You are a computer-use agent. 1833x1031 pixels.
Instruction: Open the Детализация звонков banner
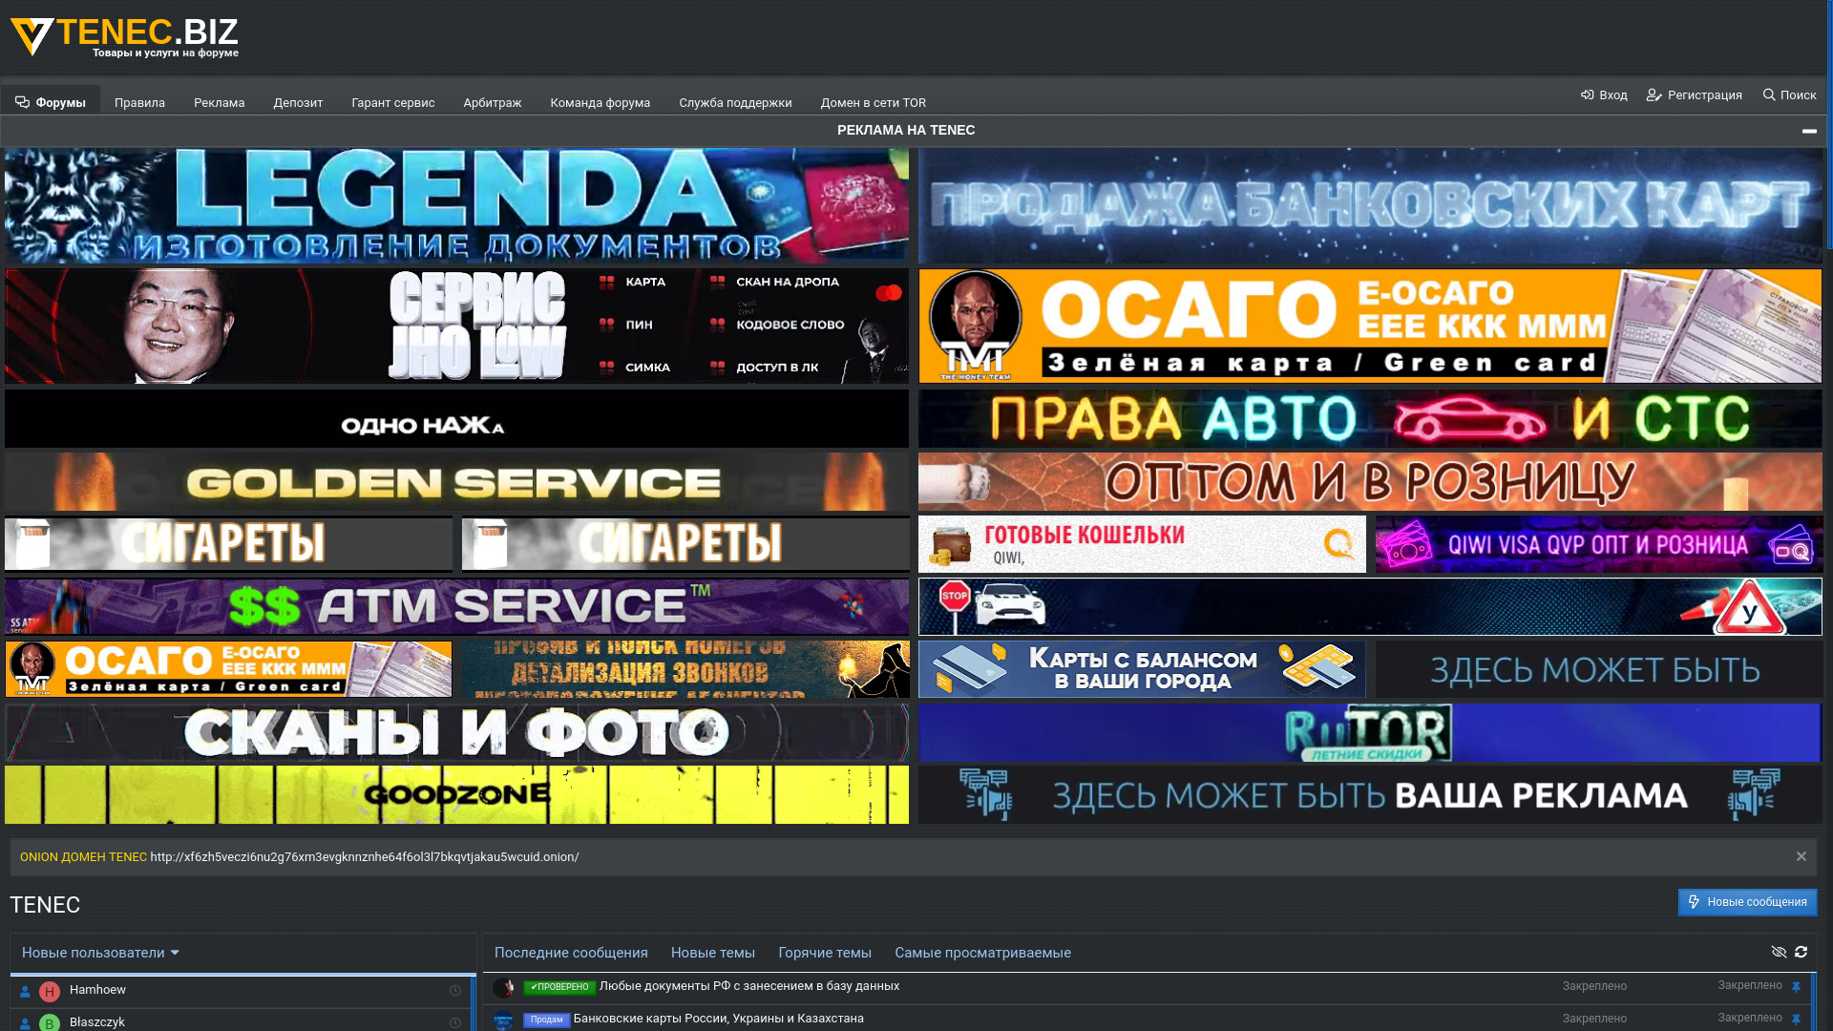[x=685, y=668]
